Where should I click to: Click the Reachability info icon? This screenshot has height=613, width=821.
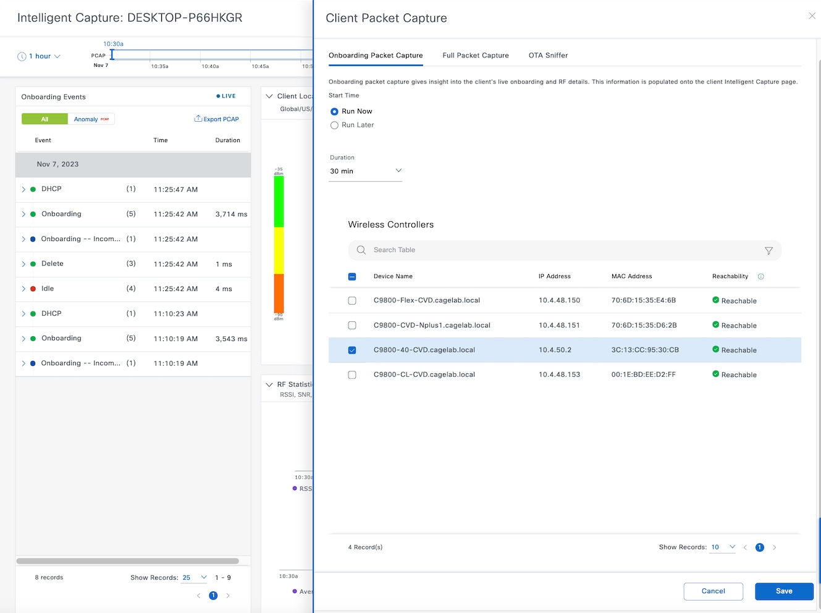(761, 276)
